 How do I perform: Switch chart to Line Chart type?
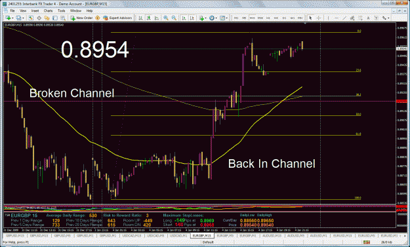157,18
